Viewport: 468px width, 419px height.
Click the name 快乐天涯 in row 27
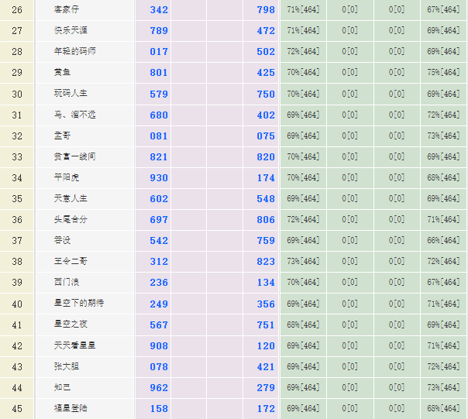(71, 30)
